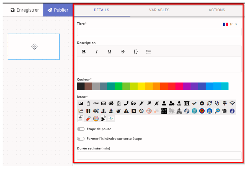Viewport: 250px width, 170px height.
Task: Choose the envelope mail icon
Action: point(104,103)
